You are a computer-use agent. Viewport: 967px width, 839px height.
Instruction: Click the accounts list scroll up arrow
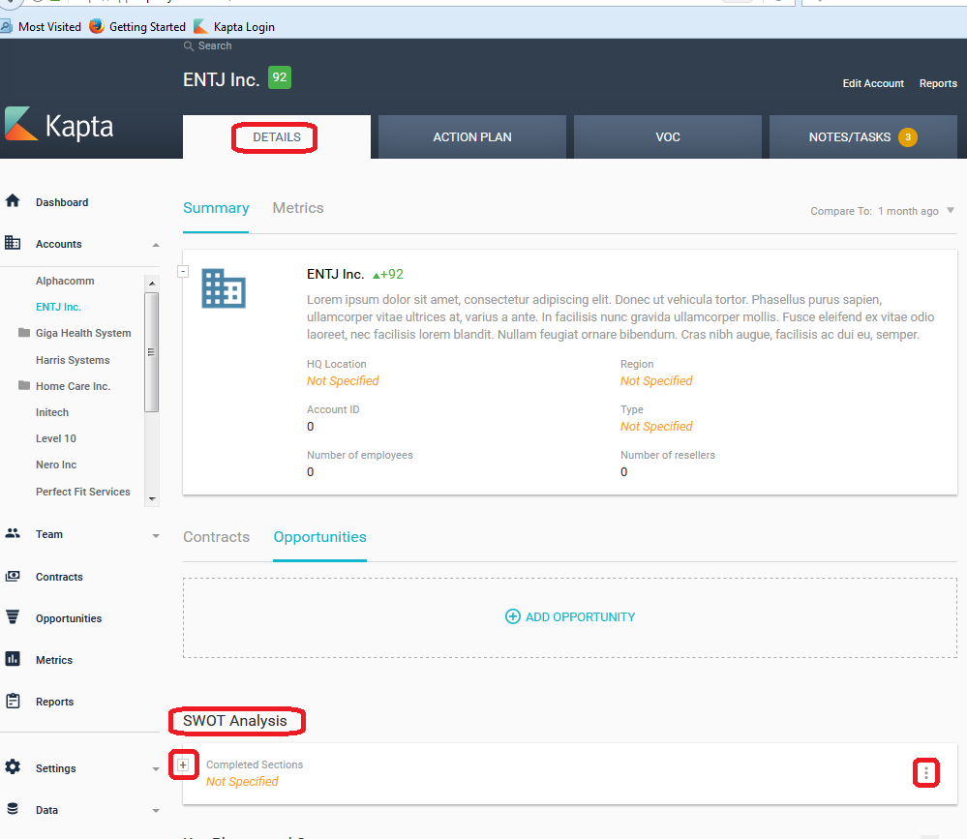[x=152, y=283]
